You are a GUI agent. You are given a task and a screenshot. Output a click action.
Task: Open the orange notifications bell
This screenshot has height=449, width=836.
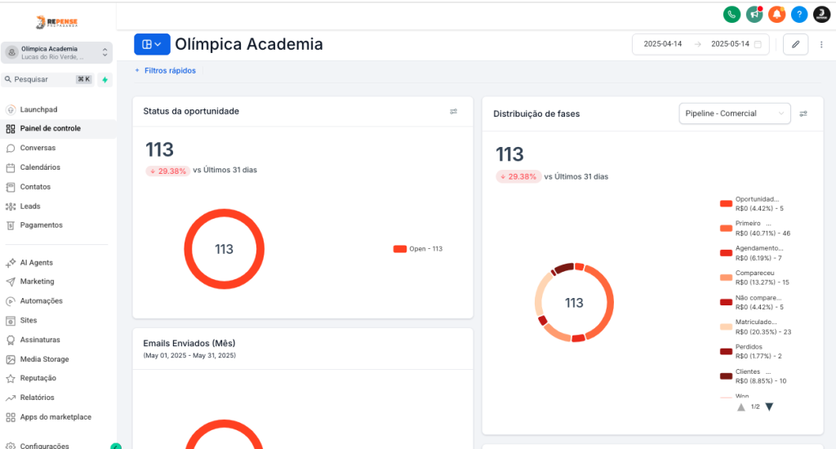pos(777,14)
